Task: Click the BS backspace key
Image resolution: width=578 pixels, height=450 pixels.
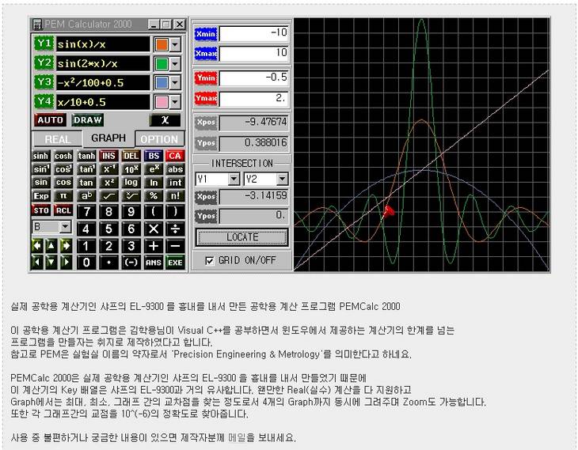Action: tap(154, 156)
